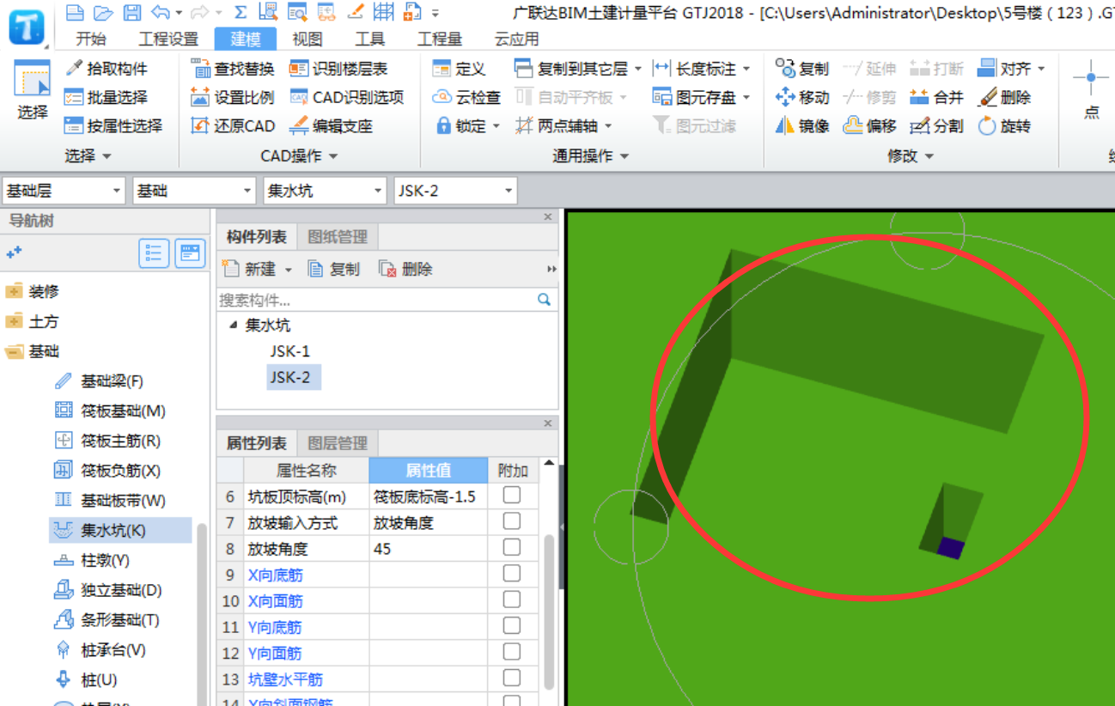Click the Sum (Σ) calculate icon
1115x706 pixels.
click(241, 12)
